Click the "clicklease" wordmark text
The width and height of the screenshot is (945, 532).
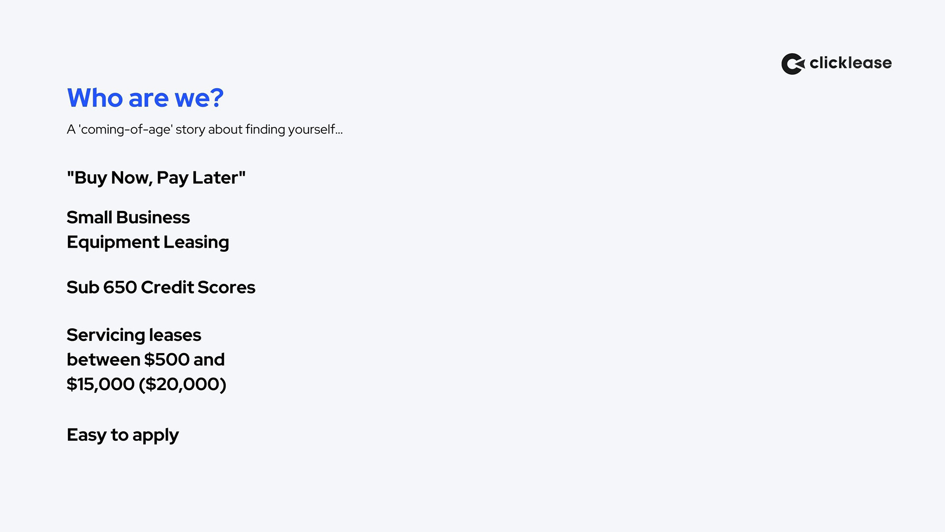point(850,63)
